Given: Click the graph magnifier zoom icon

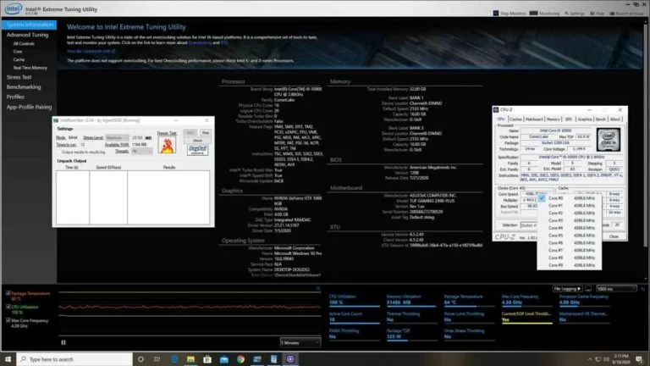Looking at the screenshot, I should pos(318,288).
